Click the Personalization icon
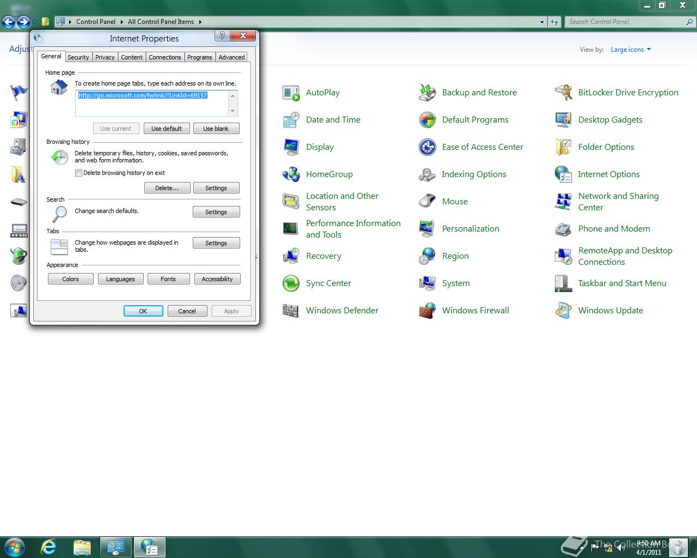This screenshot has width=697, height=558. pyautogui.click(x=427, y=229)
